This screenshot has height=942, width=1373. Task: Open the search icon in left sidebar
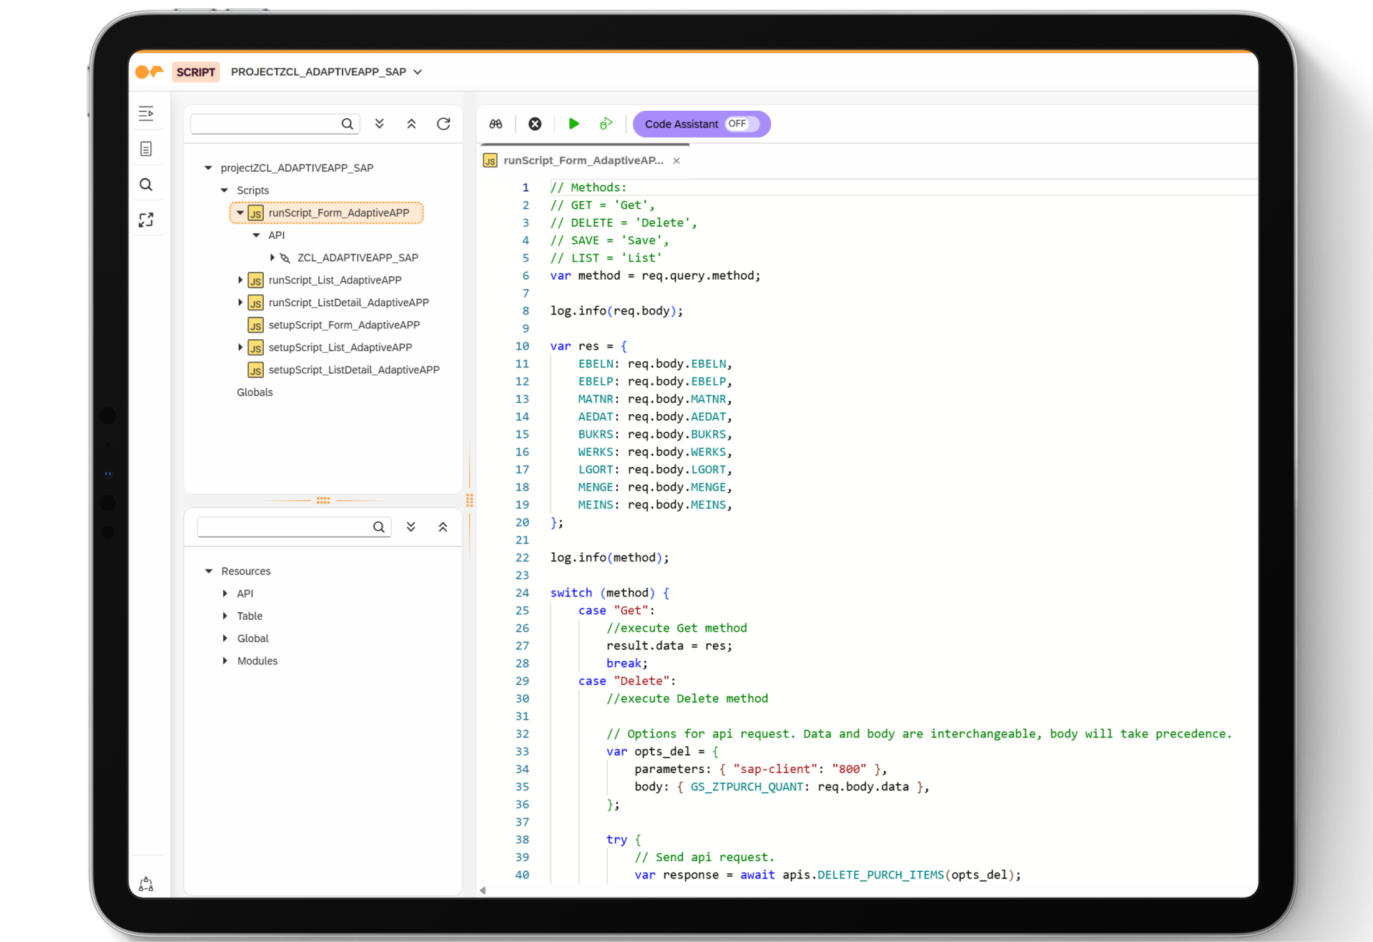(146, 185)
